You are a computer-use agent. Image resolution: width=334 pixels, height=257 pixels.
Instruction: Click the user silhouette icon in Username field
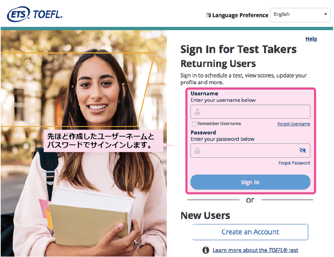198,112
